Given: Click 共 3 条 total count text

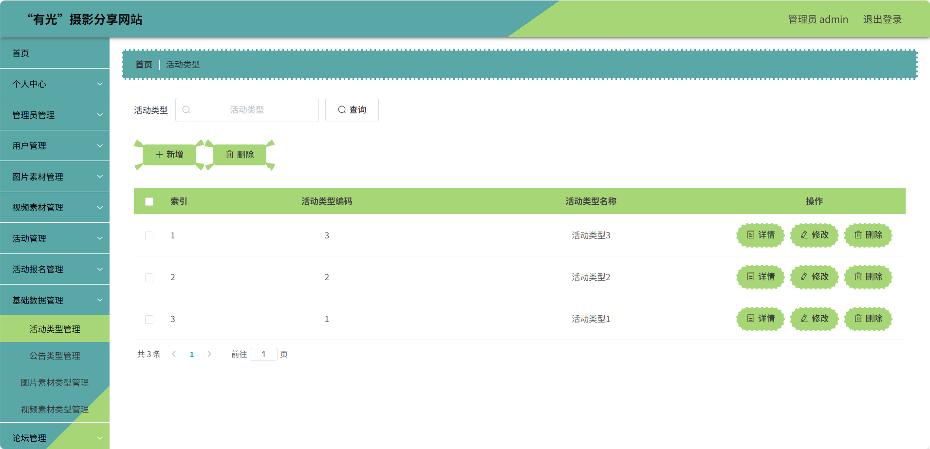Looking at the screenshot, I should [x=149, y=354].
